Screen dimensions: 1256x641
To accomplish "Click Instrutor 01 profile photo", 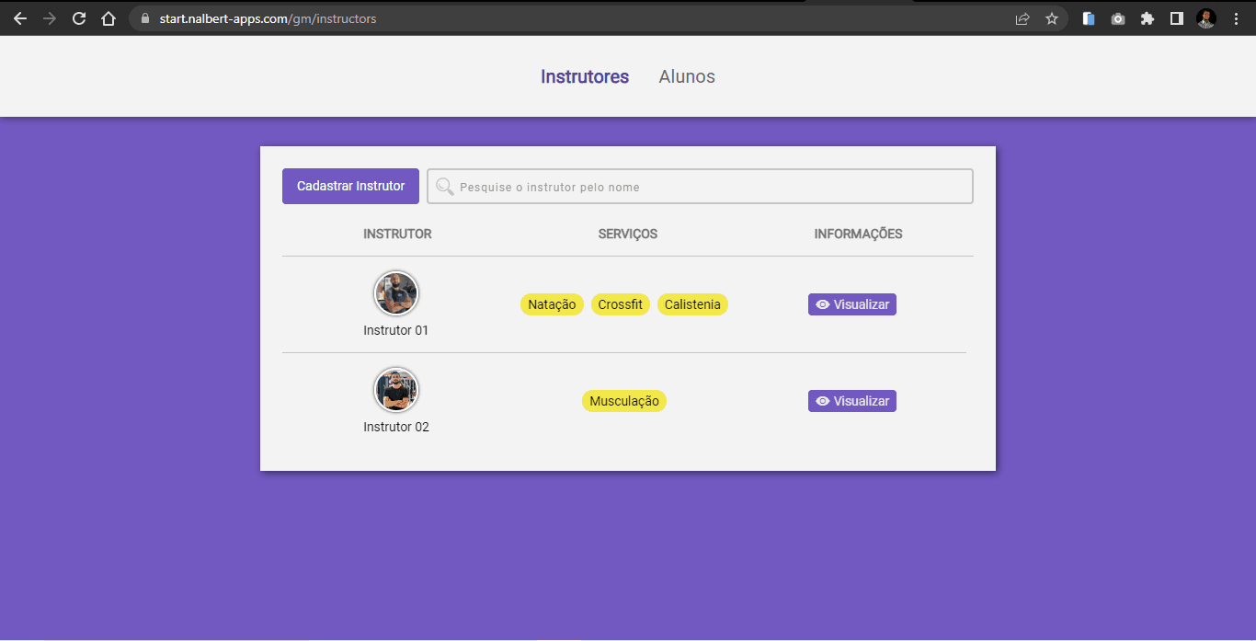I will pyautogui.click(x=396, y=293).
